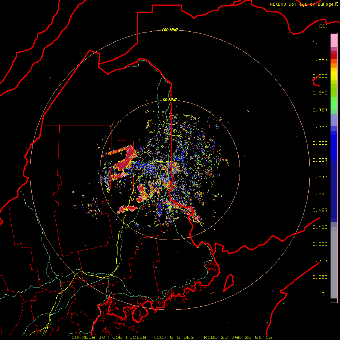Click the 0.520 color scale value
This screenshot has height=340, width=340.
(320, 194)
